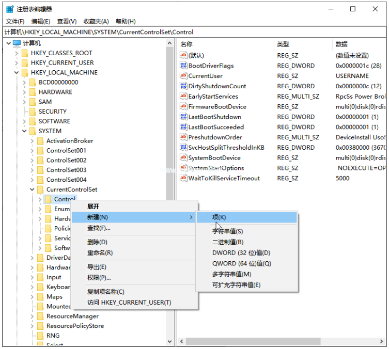Screen dimensions: 389x349
Task: Click the WaitToKillServiceTimeout value icon
Action: [x=183, y=178]
